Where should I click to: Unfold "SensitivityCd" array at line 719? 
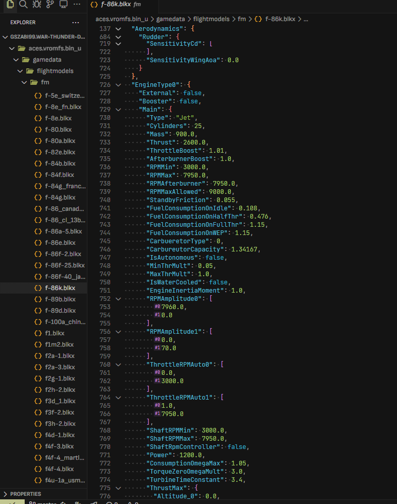118,44
